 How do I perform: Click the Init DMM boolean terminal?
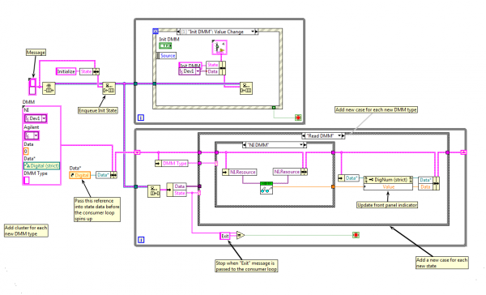[x=165, y=46]
